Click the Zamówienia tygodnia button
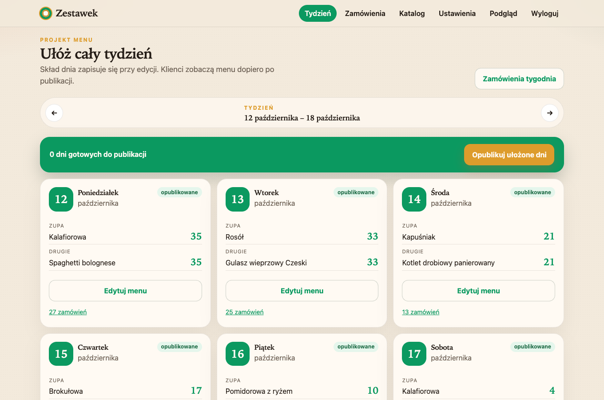Viewport: 604px width, 400px height. [x=519, y=79]
